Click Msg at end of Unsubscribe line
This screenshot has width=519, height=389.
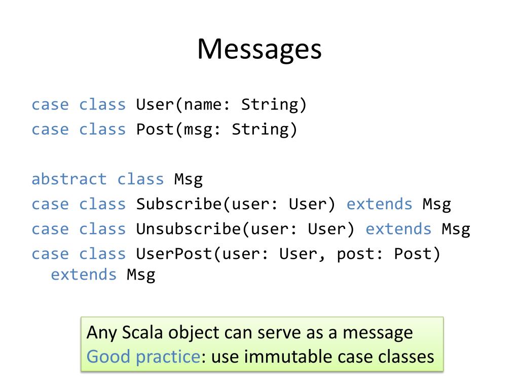click(x=456, y=229)
